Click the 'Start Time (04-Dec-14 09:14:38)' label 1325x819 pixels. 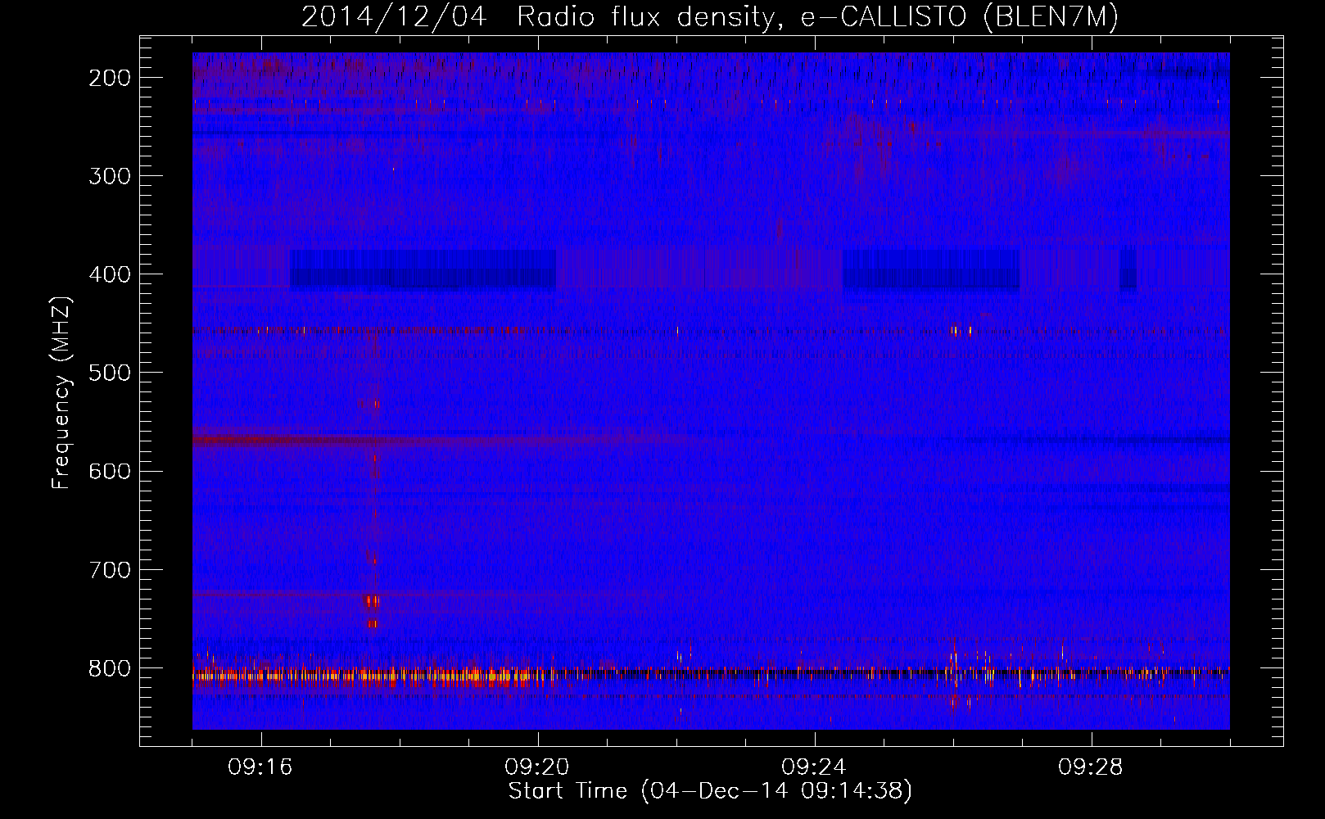tap(710, 791)
